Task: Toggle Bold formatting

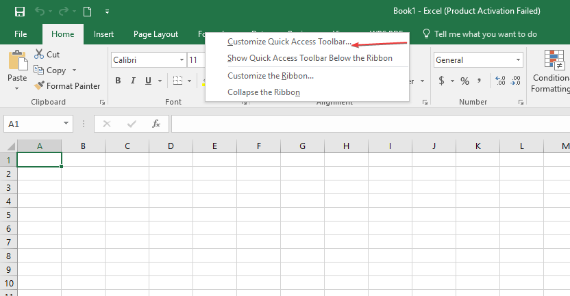Action: pyautogui.click(x=118, y=81)
